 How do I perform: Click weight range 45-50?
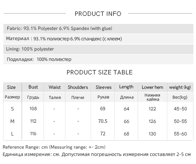(180, 109)
